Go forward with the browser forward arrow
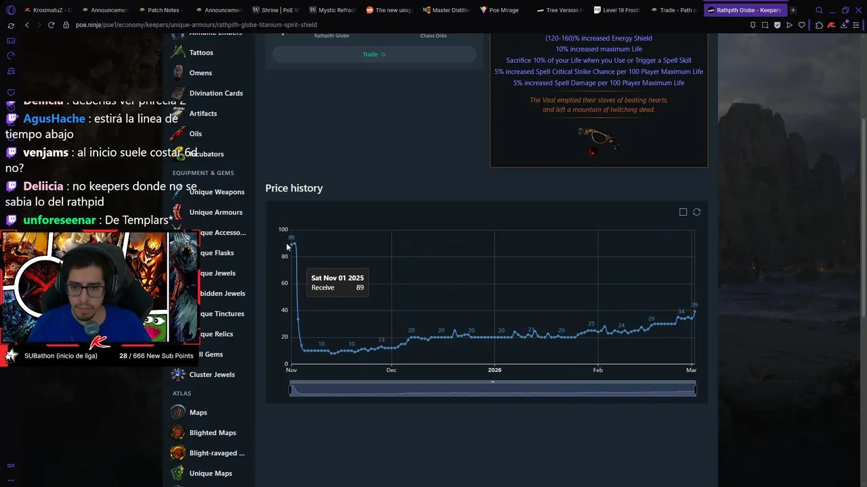This screenshot has width=867, height=487. pos(38,25)
